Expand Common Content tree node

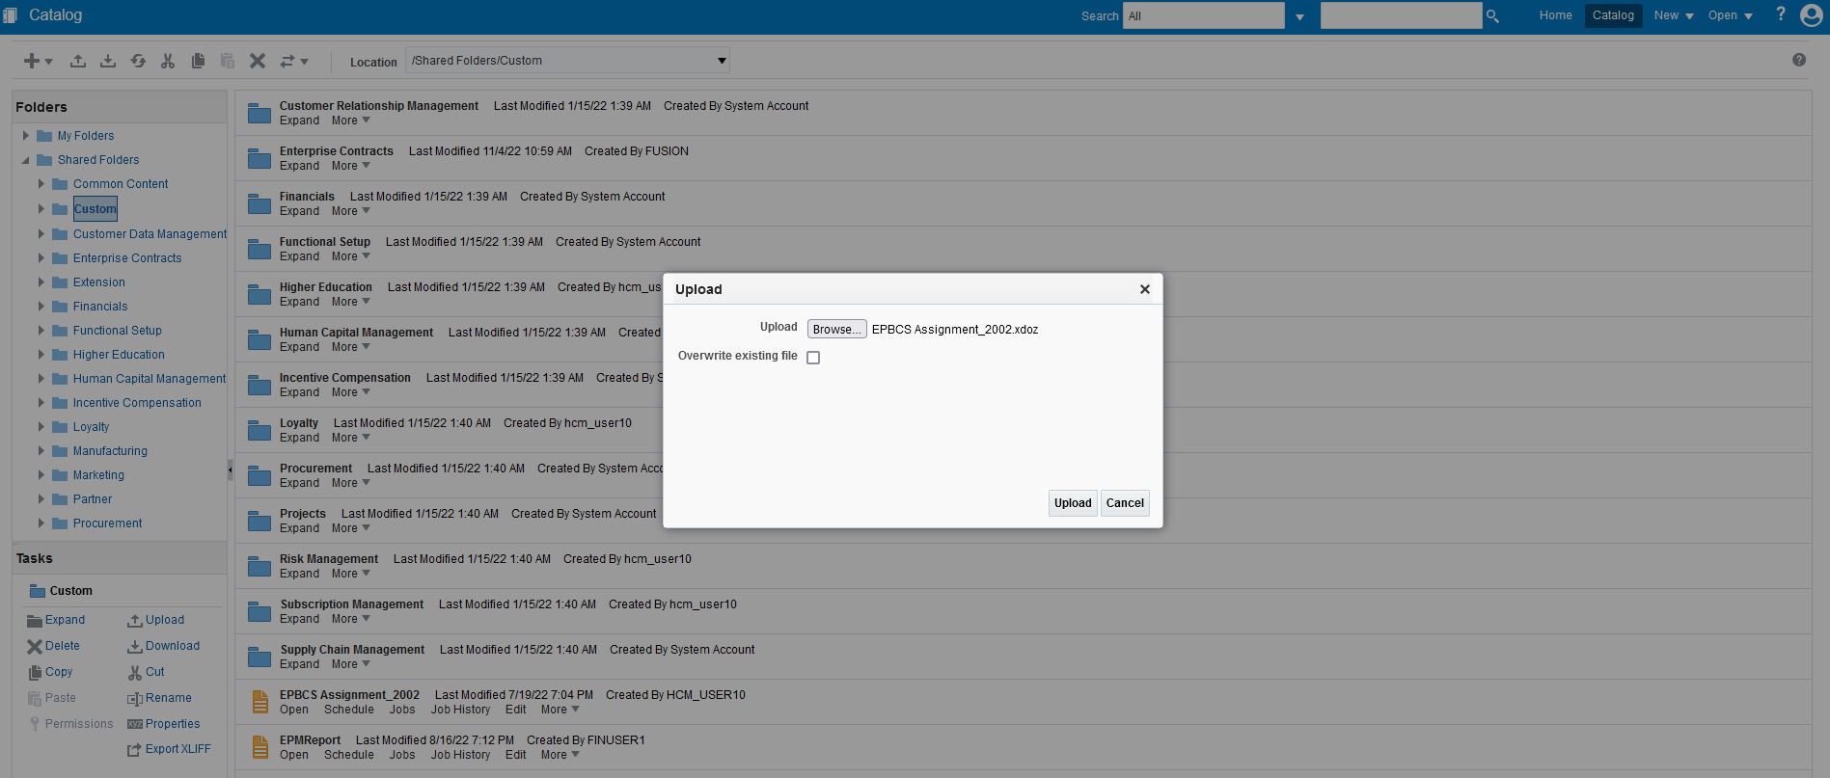41,184
